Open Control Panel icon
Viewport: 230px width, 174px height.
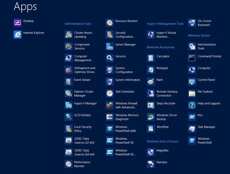[x=192, y=82]
